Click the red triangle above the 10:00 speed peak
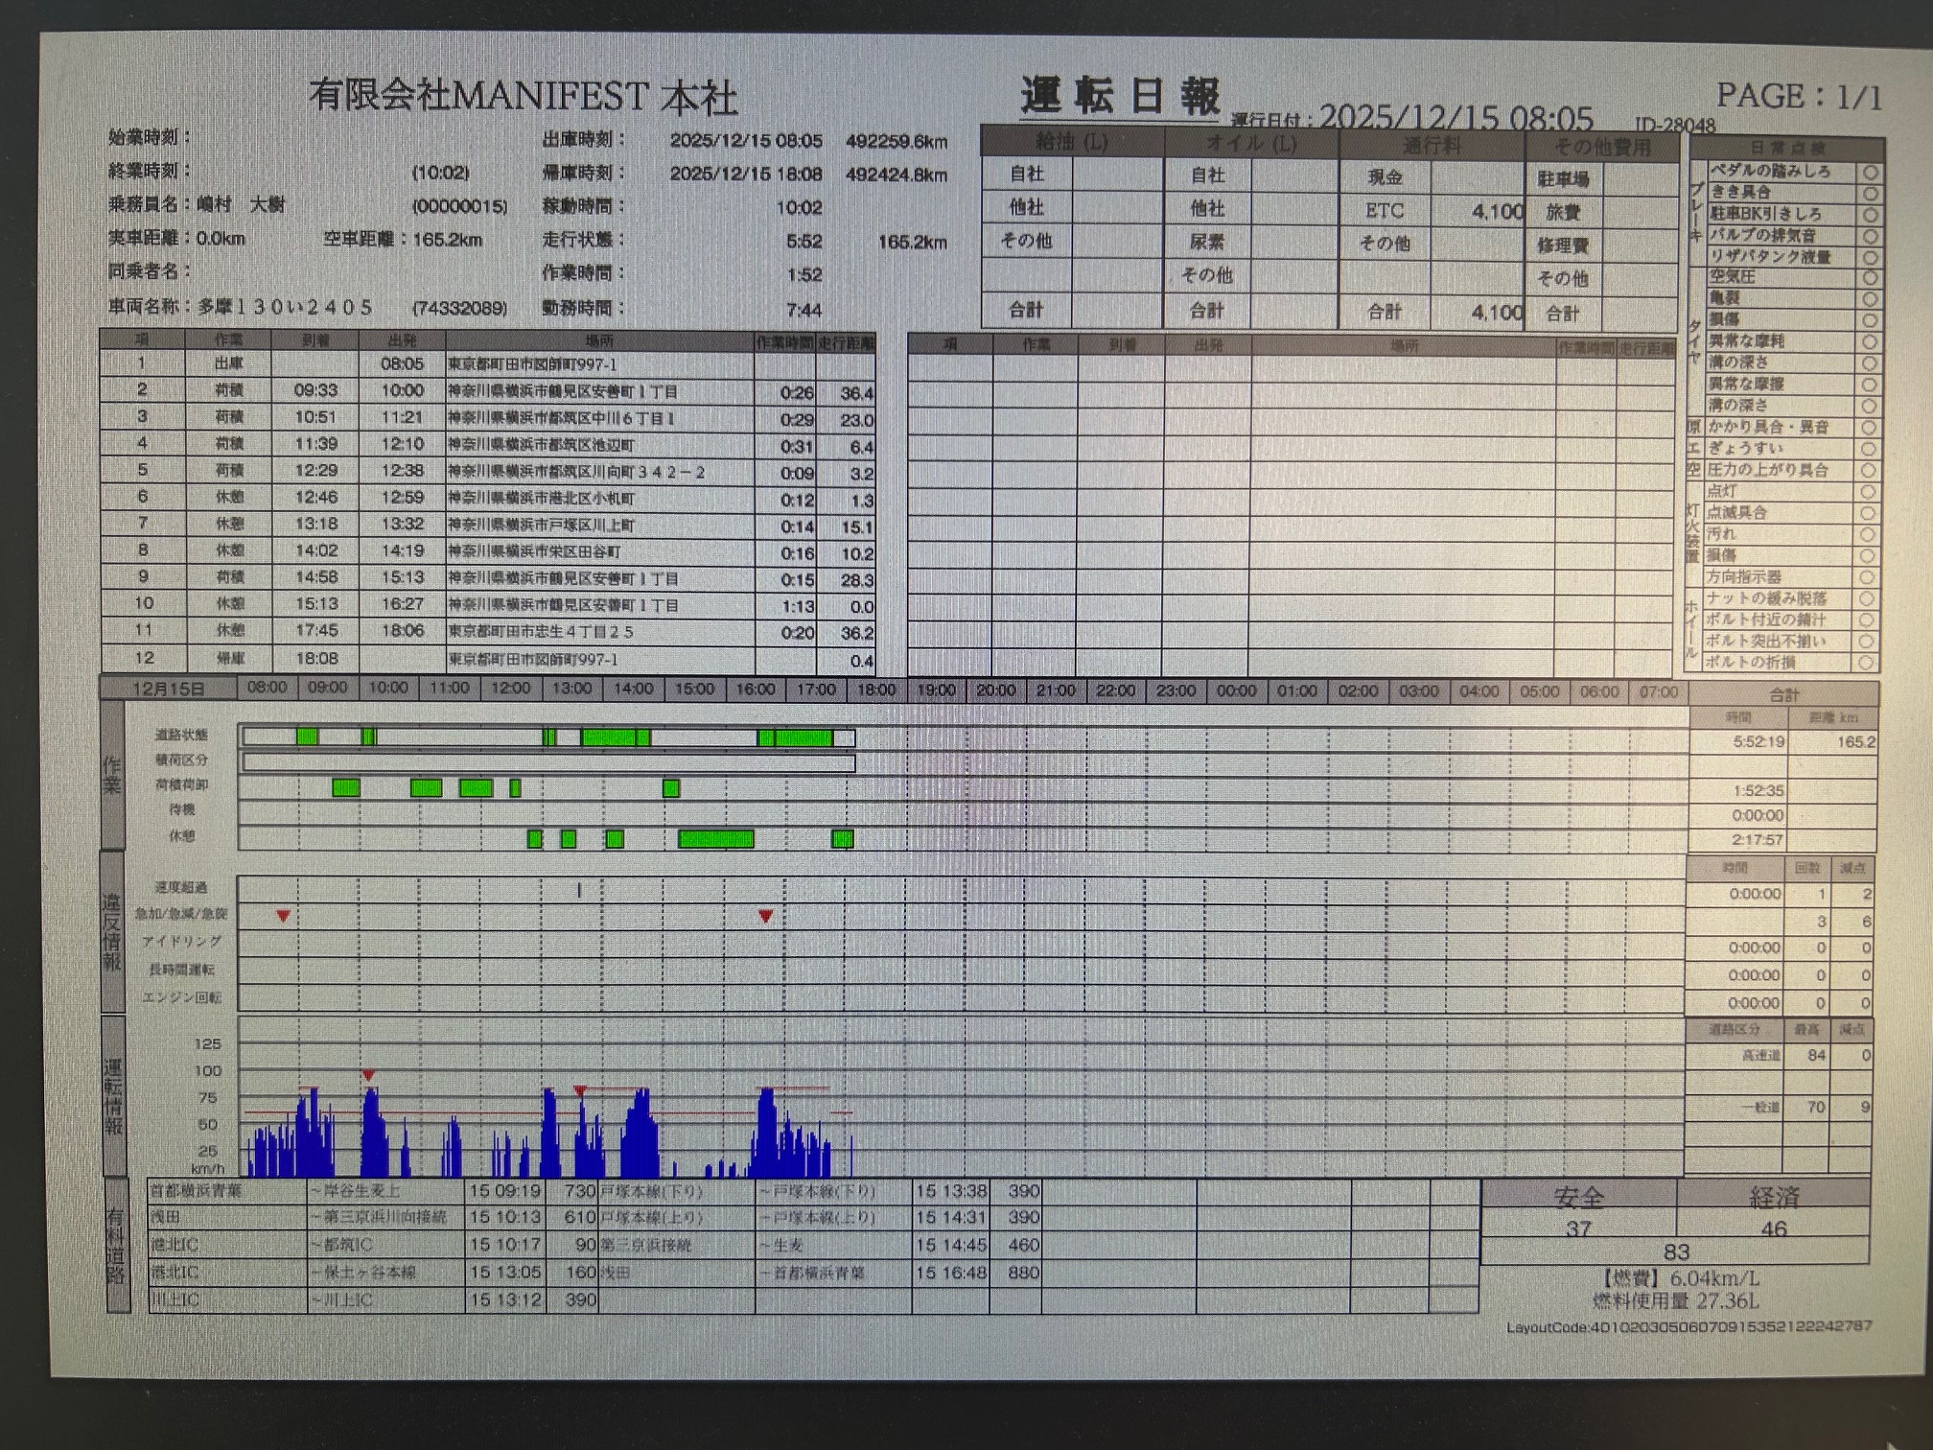This screenshot has height=1450, width=1933. coord(368,1076)
